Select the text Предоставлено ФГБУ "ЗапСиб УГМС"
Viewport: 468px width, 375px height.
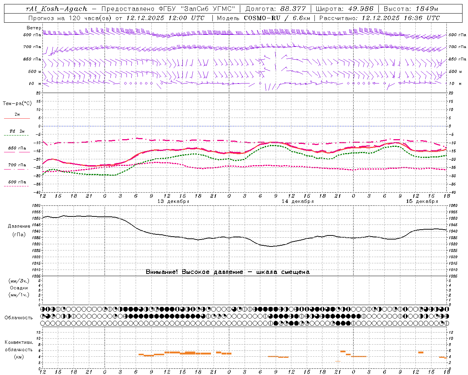point(168,9)
